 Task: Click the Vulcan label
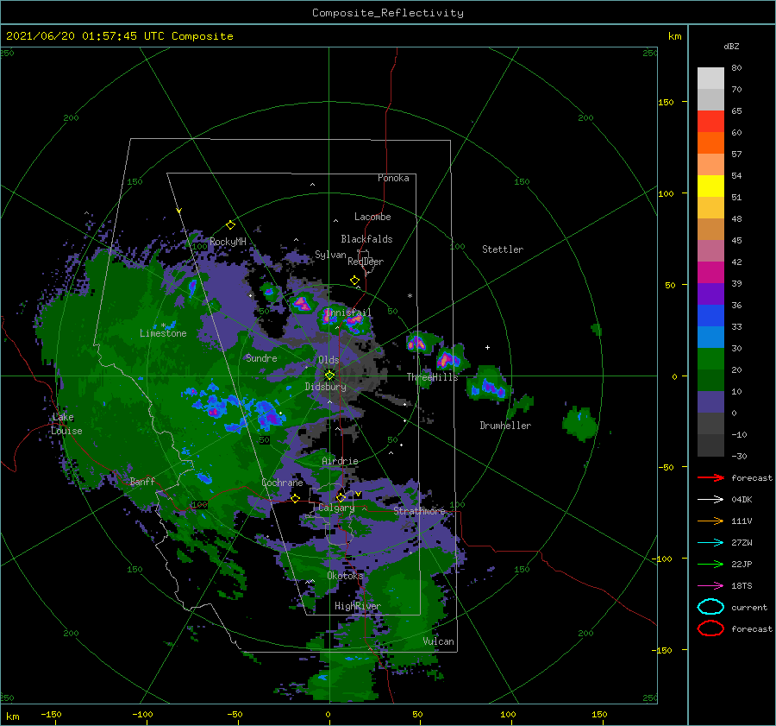point(438,641)
